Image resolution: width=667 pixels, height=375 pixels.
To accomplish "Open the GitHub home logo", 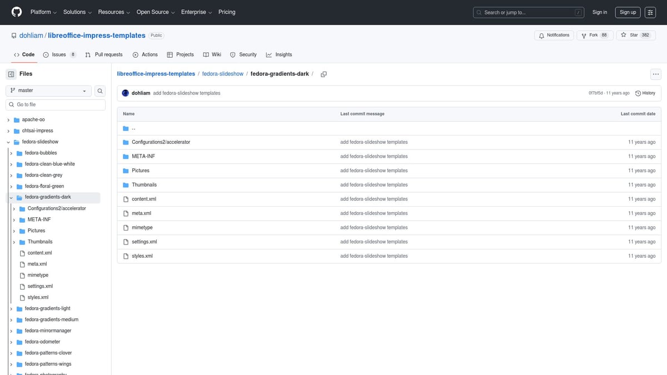I will pyautogui.click(x=17, y=12).
